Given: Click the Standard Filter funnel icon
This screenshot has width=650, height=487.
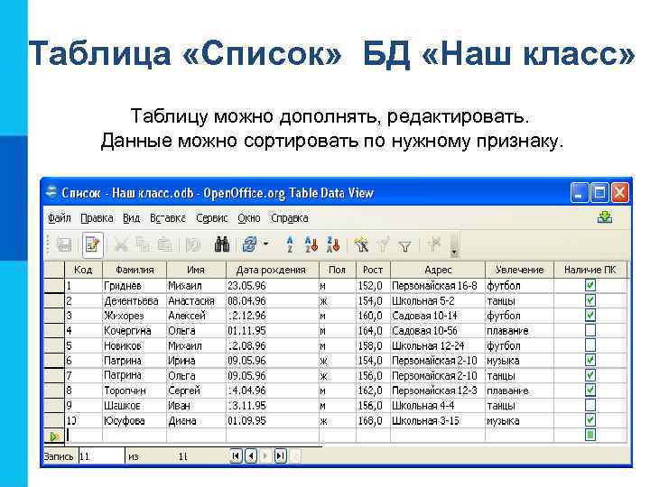Looking at the screenshot, I should click(x=405, y=247).
